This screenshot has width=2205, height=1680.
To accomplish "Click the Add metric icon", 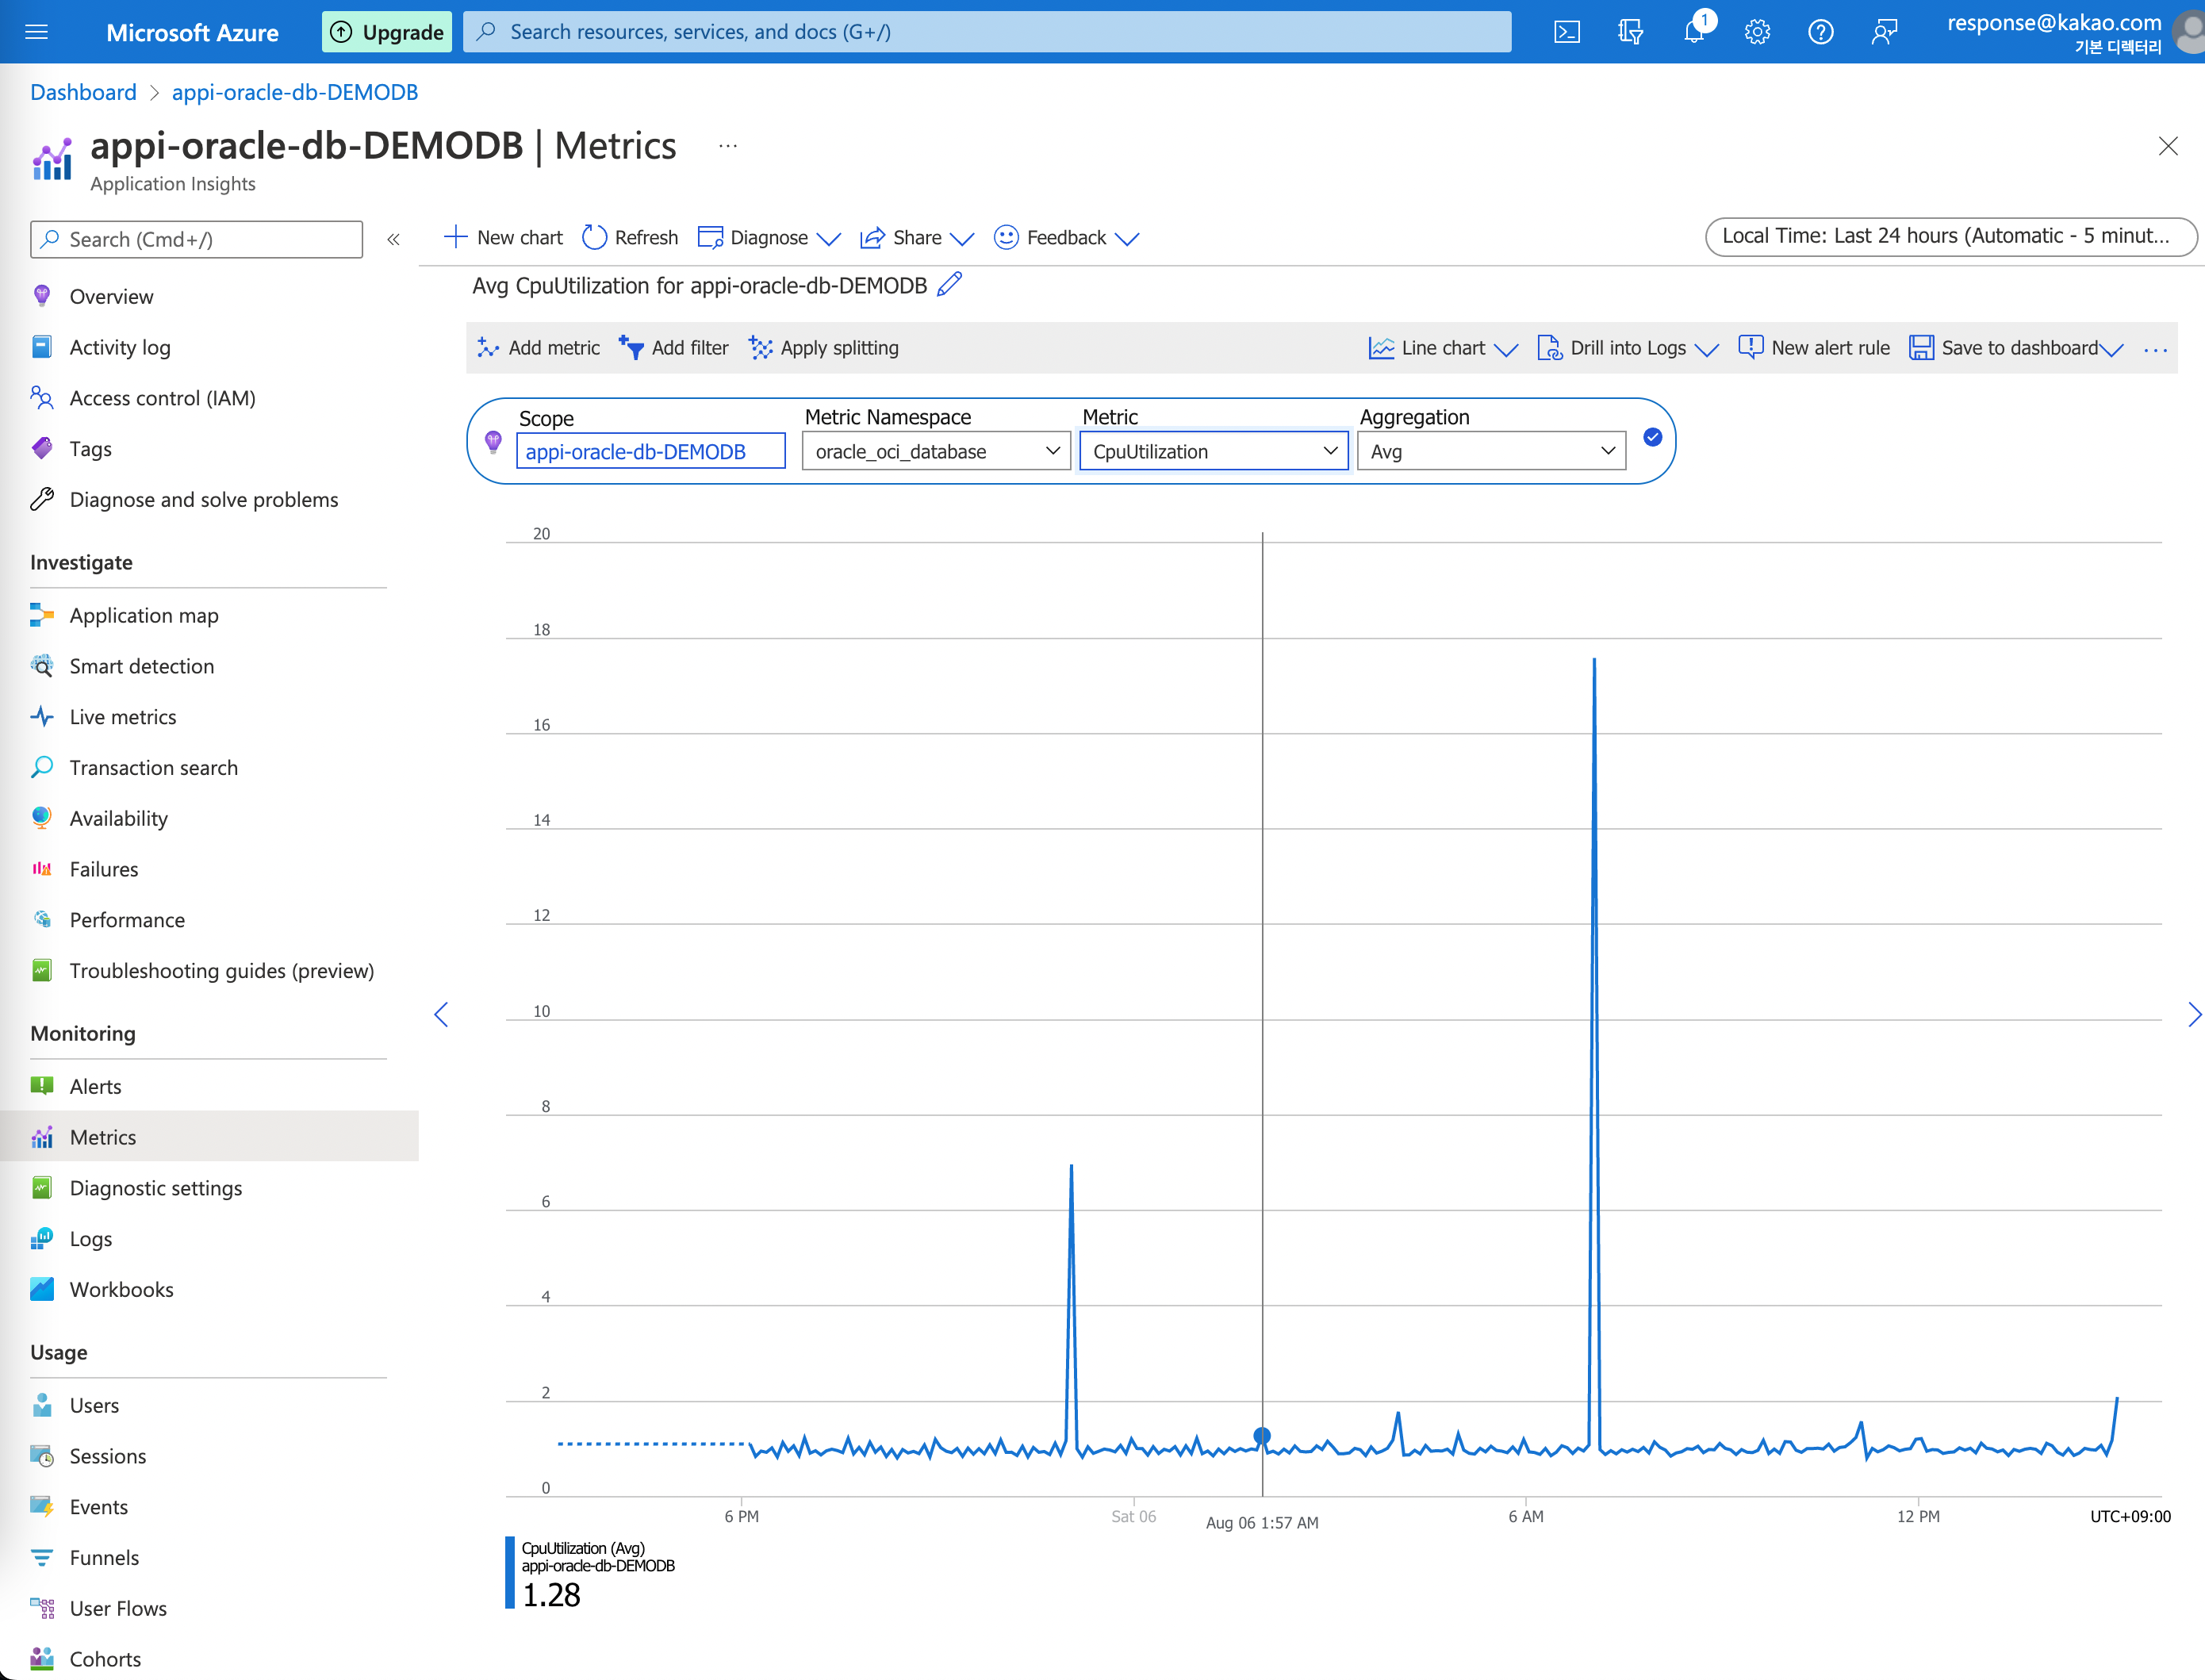I will (x=489, y=347).
